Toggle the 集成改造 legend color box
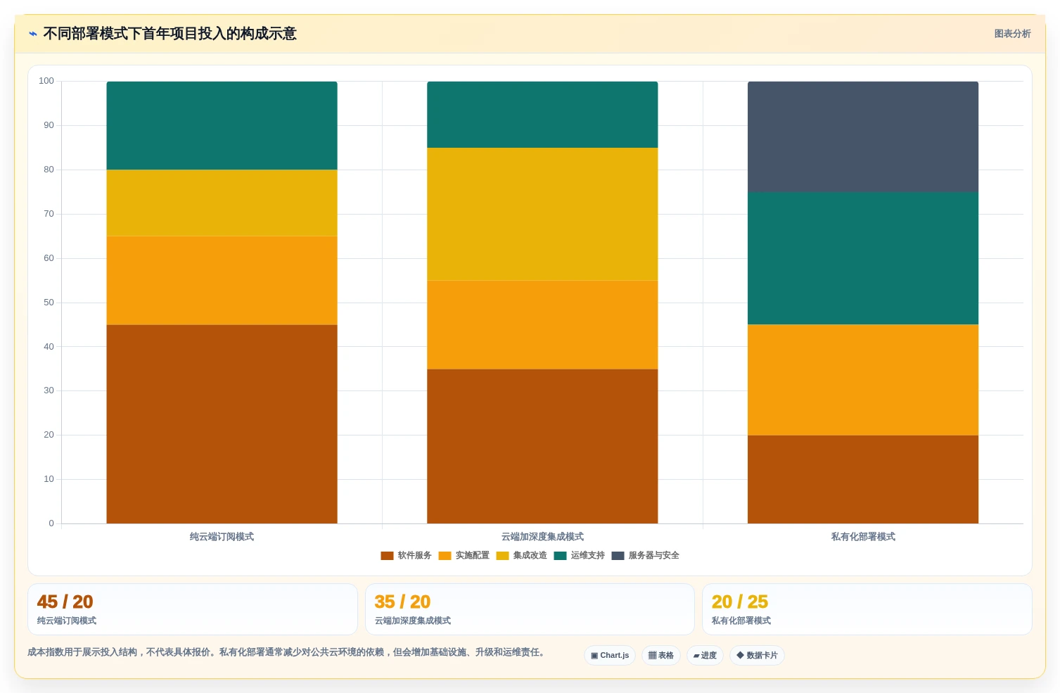The height and width of the screenshot is (693, 1060). point(502,556)
